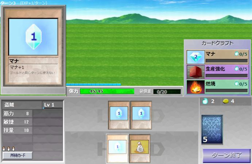Click the red cube icon for 生産強化
This screenshot has height=164, width=252.
pyautogui.click(x=195, y=72)
